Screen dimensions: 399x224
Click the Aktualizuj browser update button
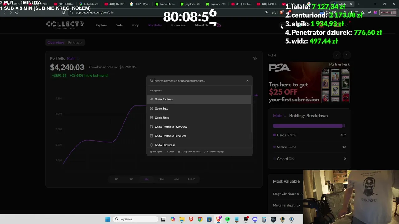(388, 12)
